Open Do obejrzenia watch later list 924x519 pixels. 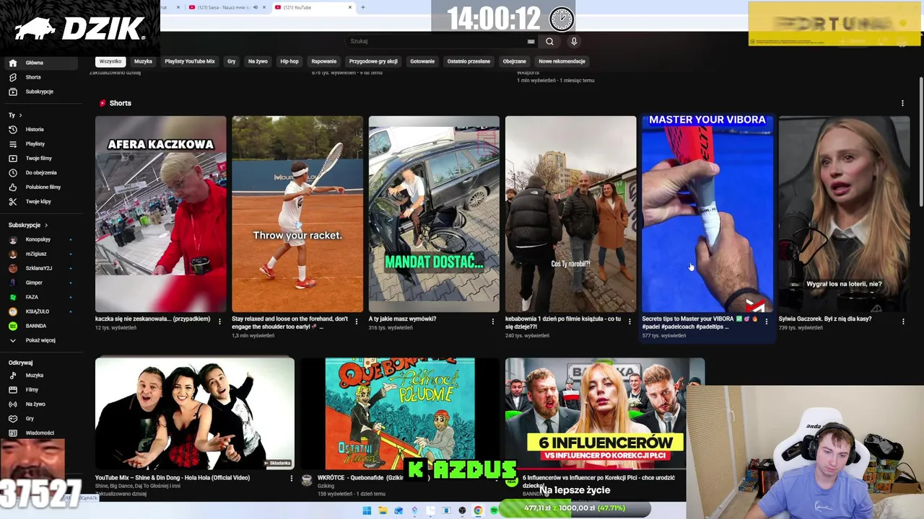coord(40,172)
